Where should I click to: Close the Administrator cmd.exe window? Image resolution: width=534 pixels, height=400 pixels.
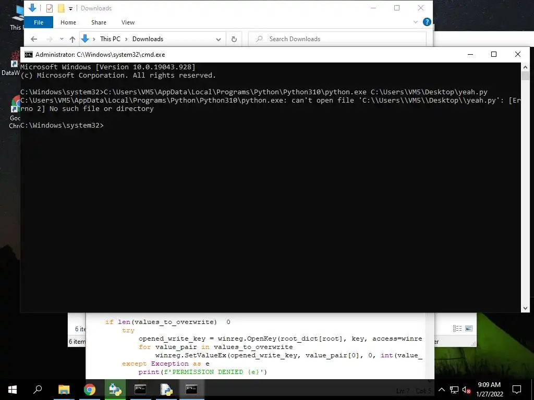click(518, 54)
